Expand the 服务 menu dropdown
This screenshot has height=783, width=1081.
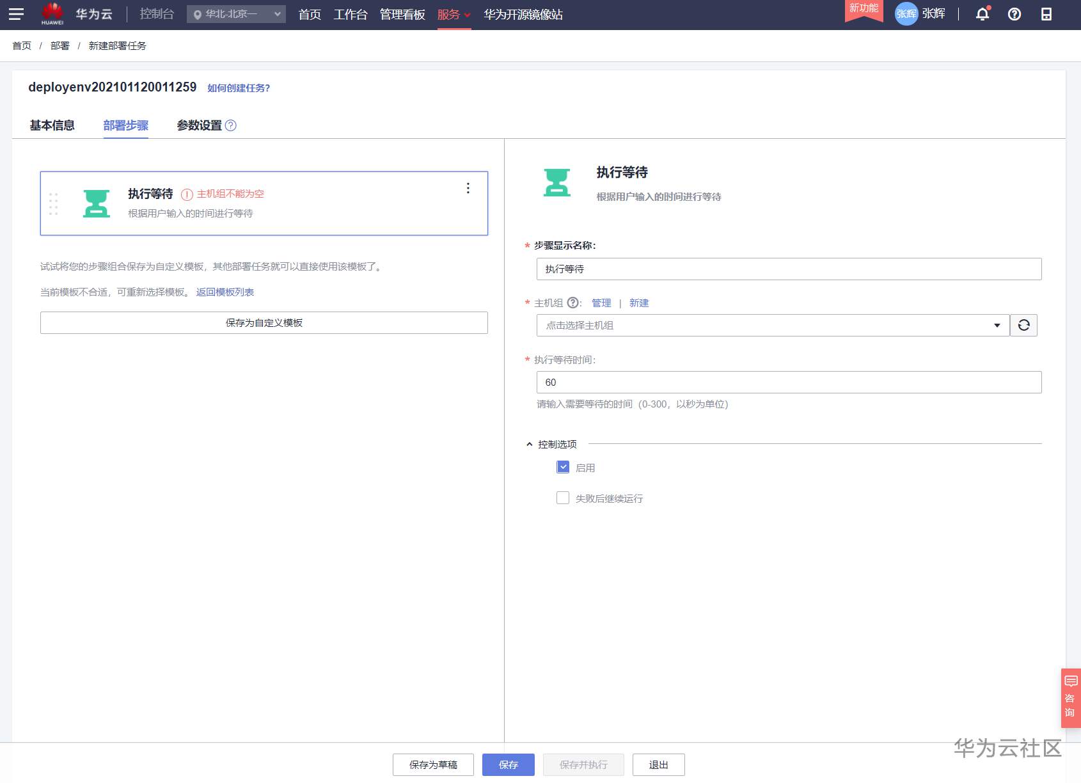point(454,15)
